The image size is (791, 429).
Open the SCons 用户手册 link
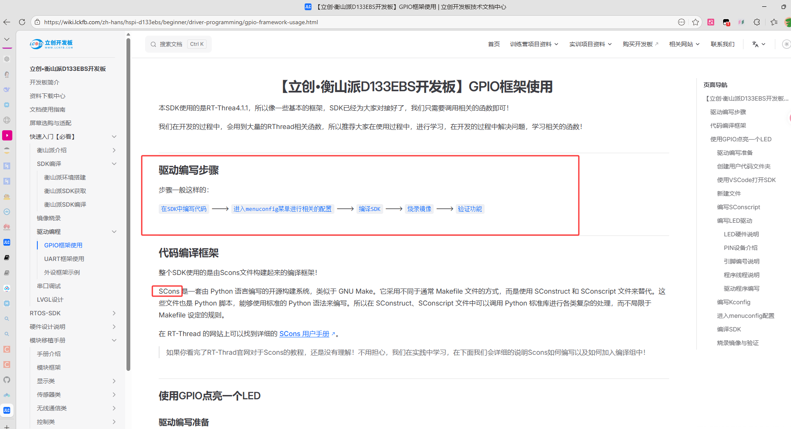(x=304, y=334)
